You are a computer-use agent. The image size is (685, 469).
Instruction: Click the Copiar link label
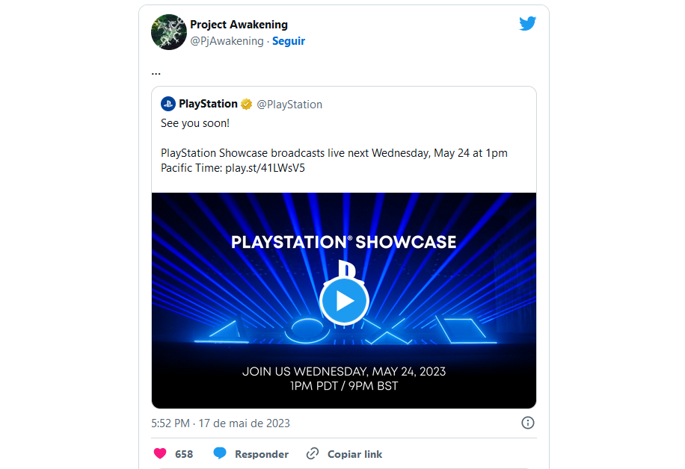354,454
